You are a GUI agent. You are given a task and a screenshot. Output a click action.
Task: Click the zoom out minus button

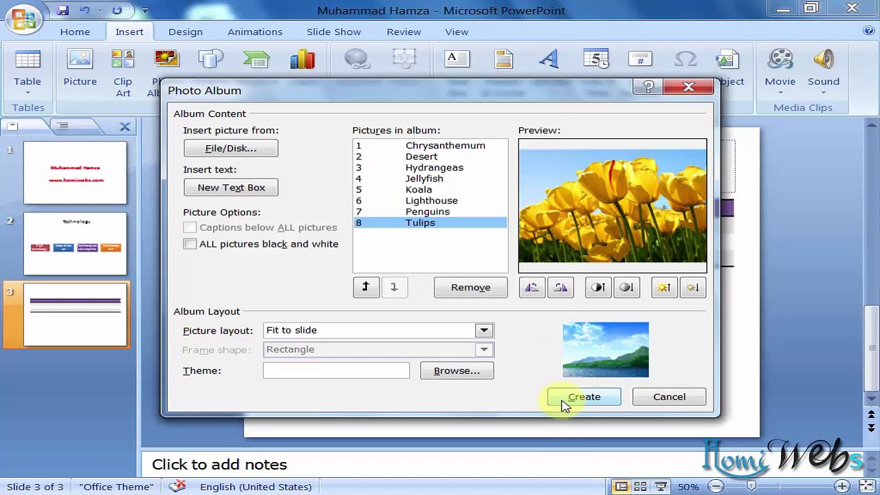tap(716, 487)
